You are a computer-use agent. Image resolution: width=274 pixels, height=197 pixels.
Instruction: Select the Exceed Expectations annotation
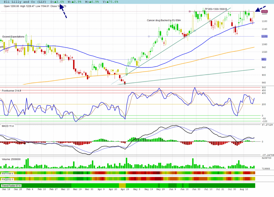point(13,37)
